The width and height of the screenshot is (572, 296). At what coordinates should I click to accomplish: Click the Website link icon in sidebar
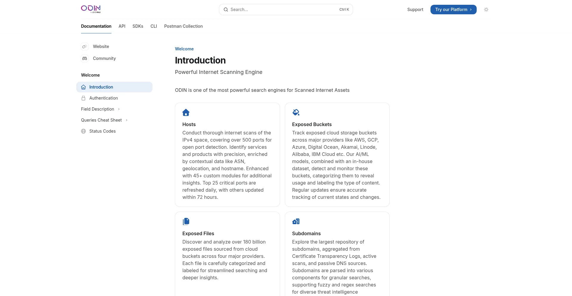[85, 47]
